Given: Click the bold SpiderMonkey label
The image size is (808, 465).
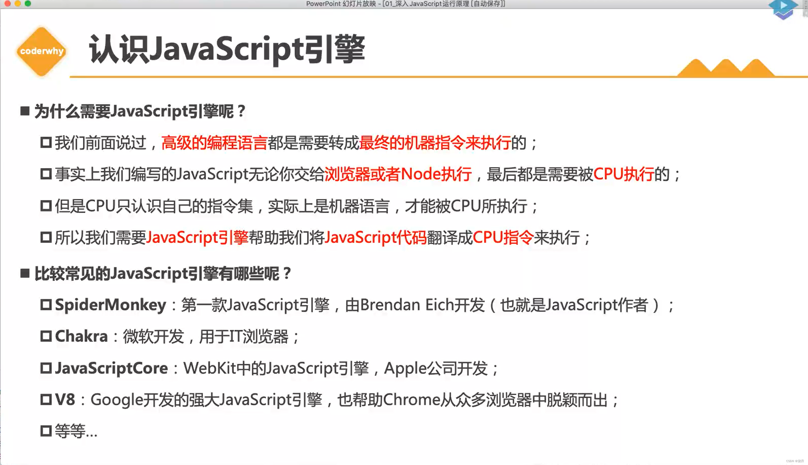Looking at the screenshot, I should (110, 304).
